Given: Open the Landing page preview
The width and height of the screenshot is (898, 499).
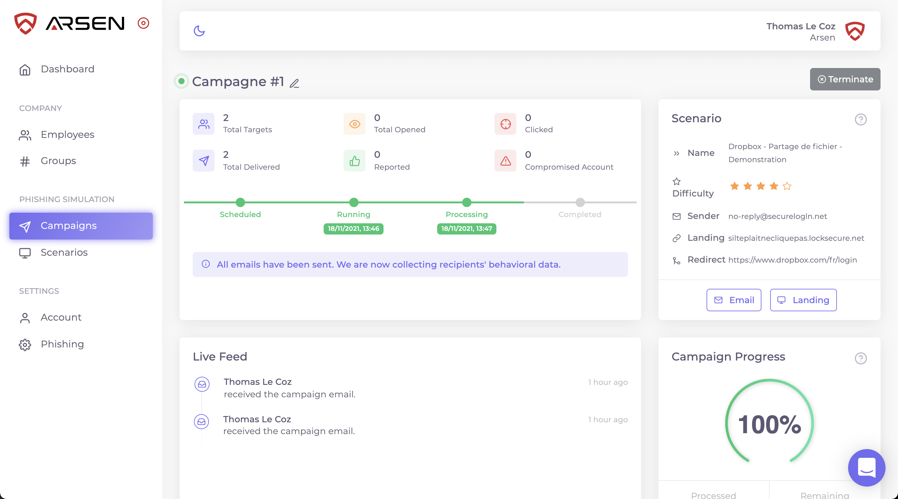Looking at the screenshot, I should pyautogui.click(x=803, y=300).
